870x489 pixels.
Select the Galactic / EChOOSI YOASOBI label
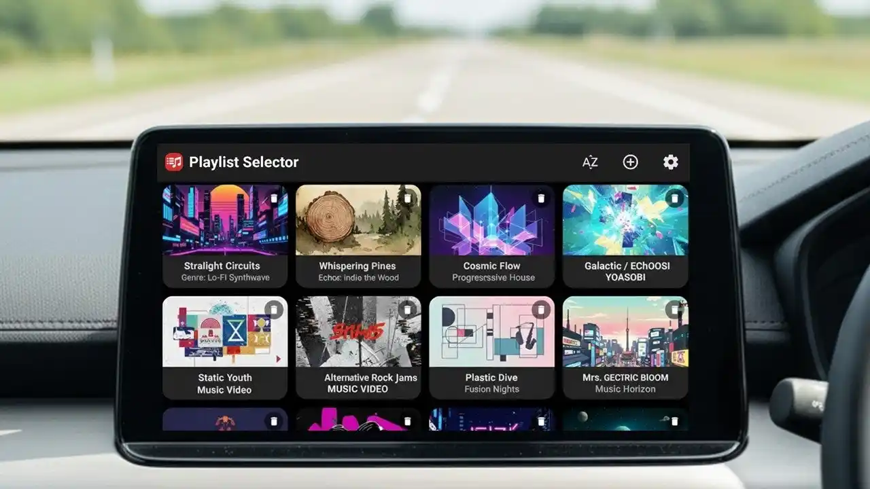(x=625, y=270)
